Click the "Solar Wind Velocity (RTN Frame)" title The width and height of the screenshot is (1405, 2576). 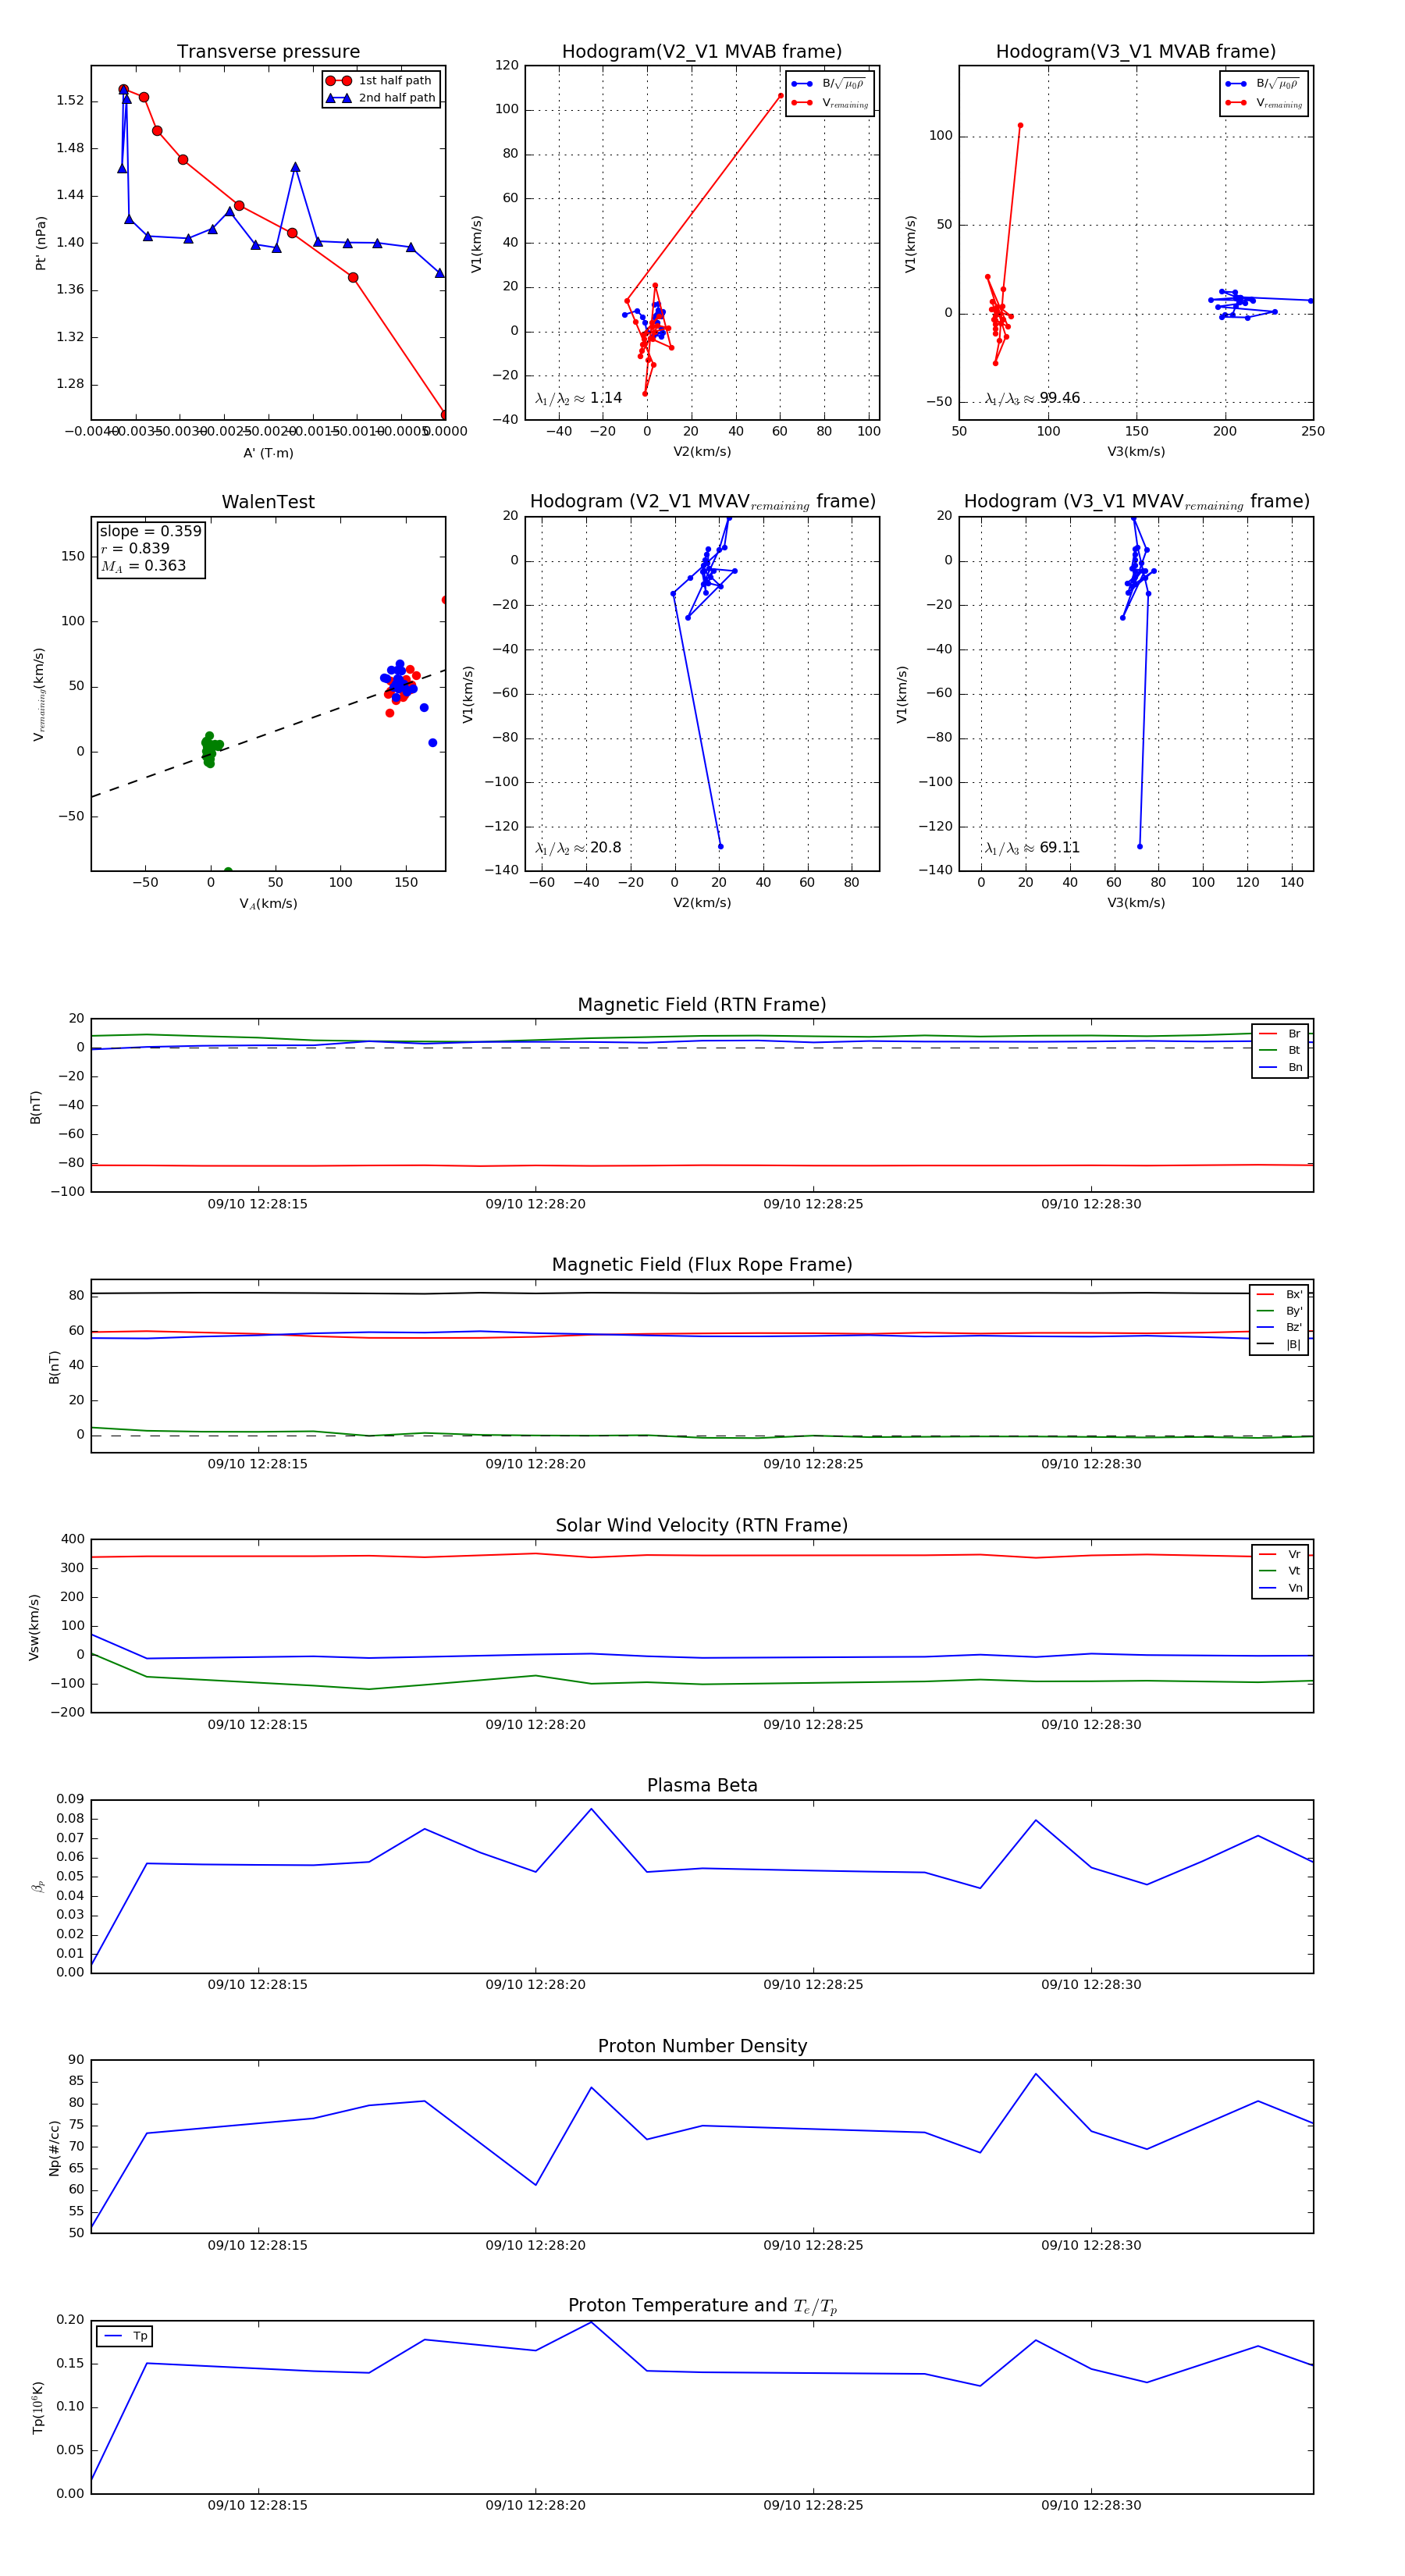702,1526
